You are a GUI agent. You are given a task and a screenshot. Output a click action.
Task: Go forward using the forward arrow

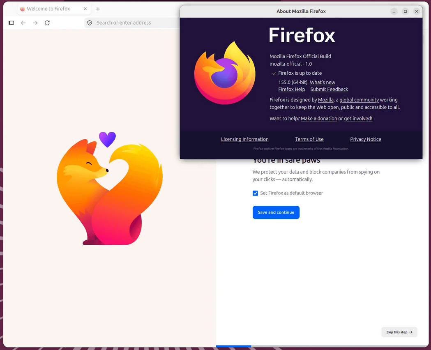[x=35, y=23]
